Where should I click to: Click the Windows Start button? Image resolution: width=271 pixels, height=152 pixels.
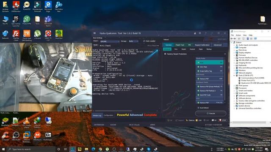3,149
